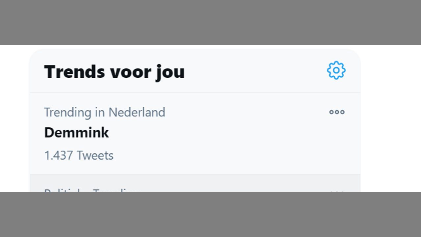Click the bold "Demmink" title
Viewport: 421px width, 237px height.
76,133
